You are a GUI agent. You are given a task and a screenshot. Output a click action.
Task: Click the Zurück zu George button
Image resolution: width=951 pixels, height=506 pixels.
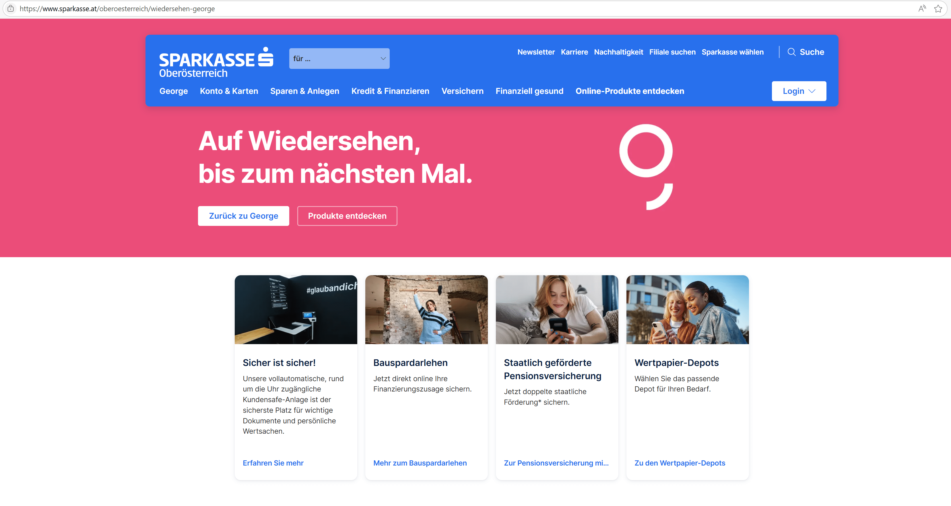[243, 216]
